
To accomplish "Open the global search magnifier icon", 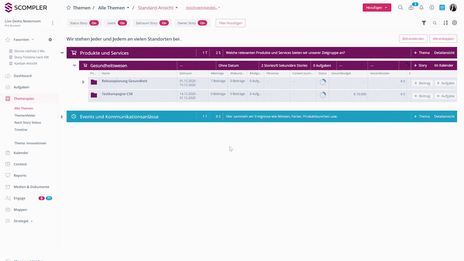I will (x=401, y=8).
